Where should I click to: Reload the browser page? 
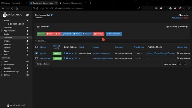(12, 8)
